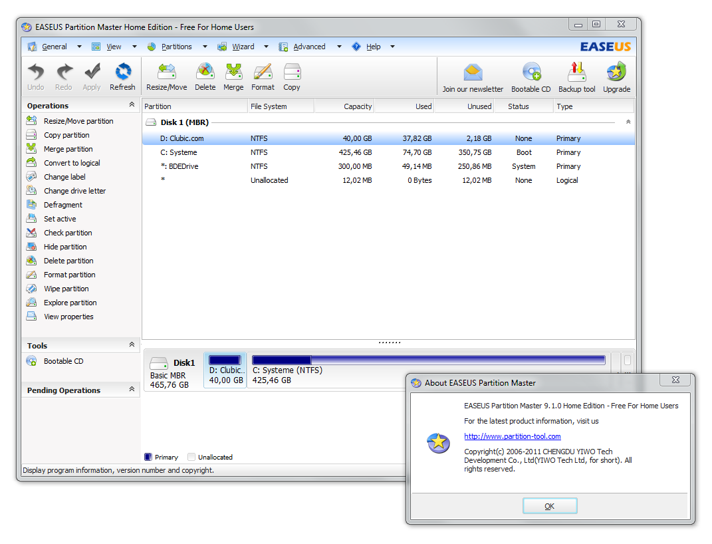Open the Partitions menu dropdown arrow
The image size is (712, 544).
click(205, 47)
